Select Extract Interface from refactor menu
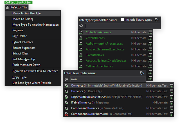Viewport: 180px width, 123px height. [23, 42]
